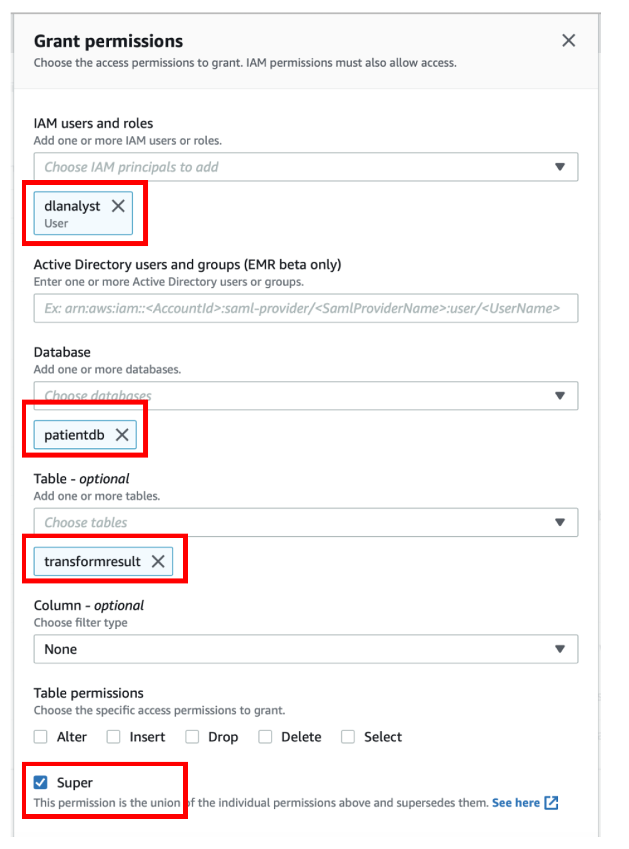Remove the transformresult table chip

[158, 561]
